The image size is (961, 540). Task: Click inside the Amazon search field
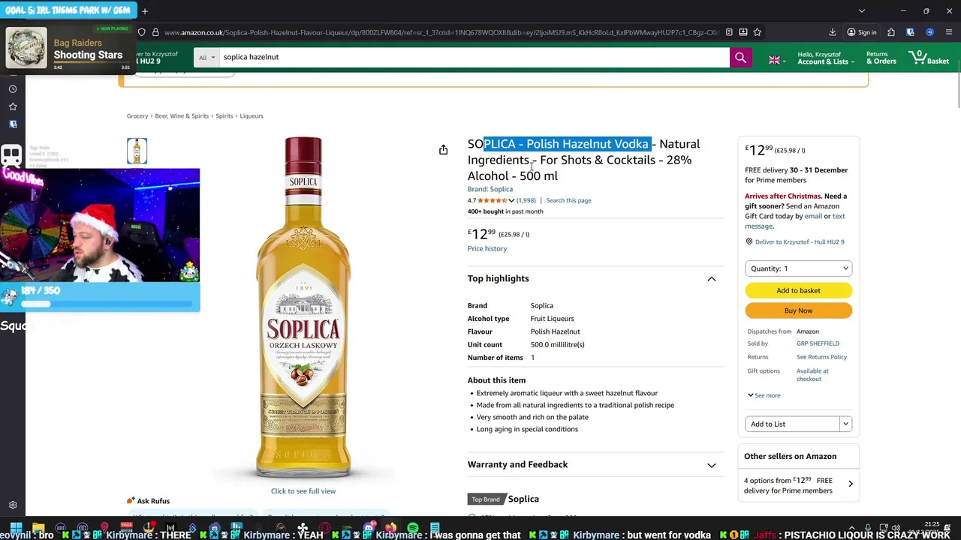coord(474,58)
